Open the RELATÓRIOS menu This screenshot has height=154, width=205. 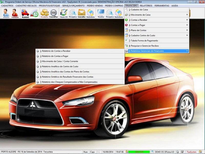point(146,6)
